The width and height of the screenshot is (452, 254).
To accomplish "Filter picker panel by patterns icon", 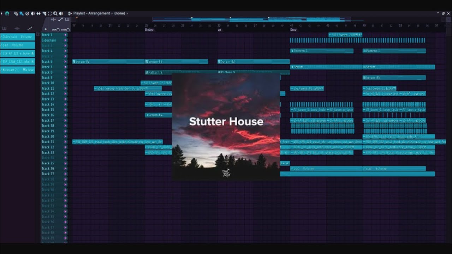I will pos(5,29).
